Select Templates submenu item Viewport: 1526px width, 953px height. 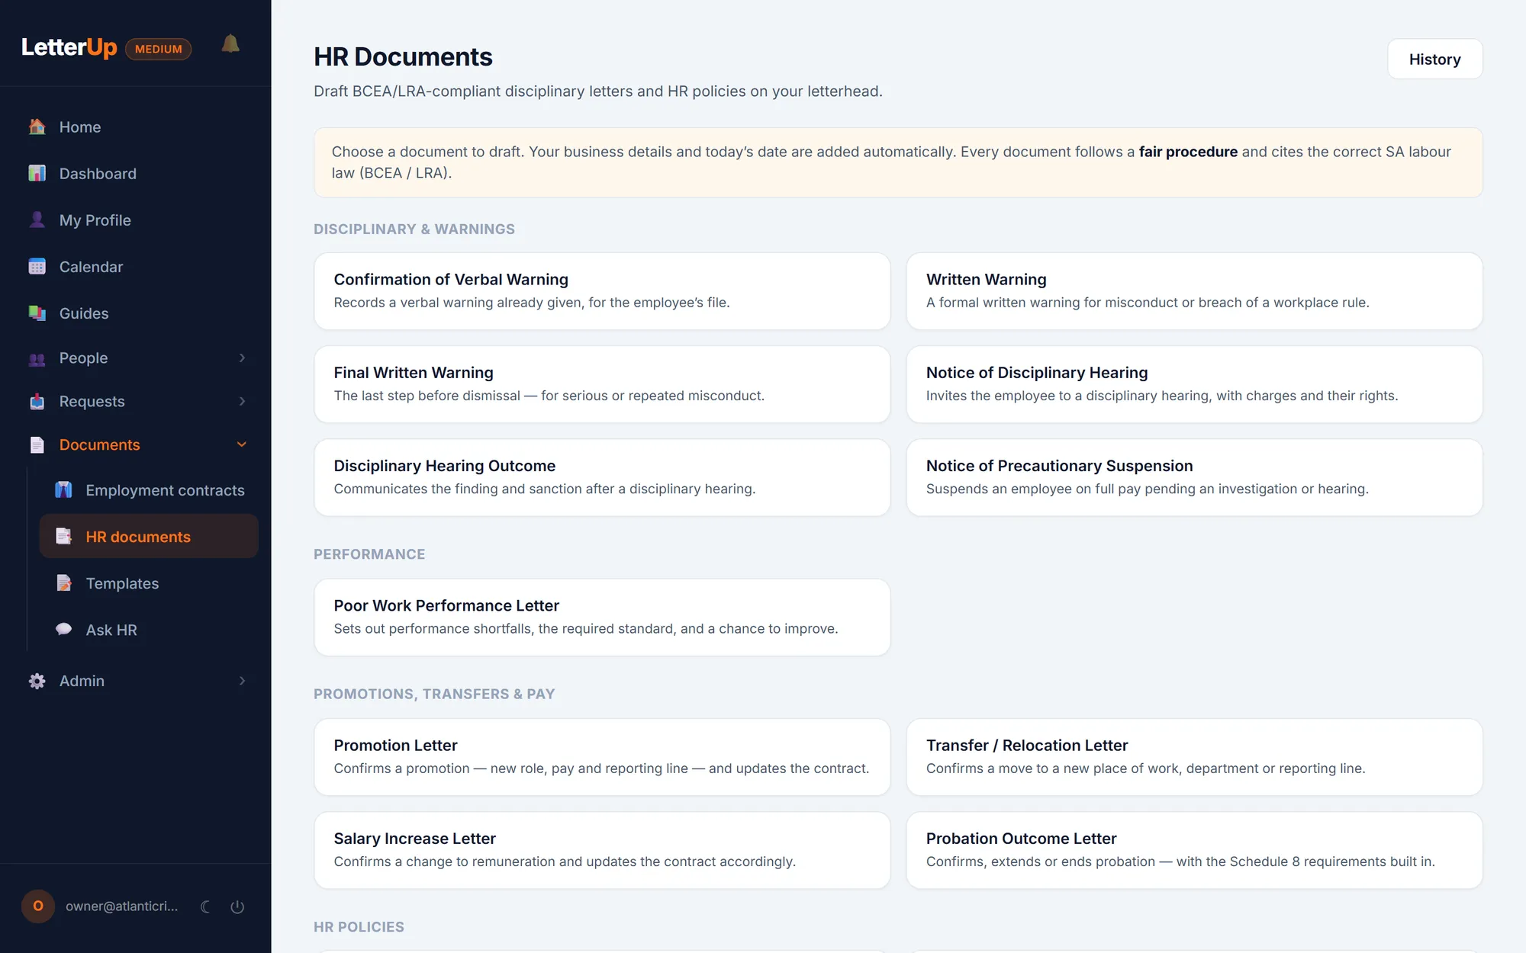[x=149, y=583]
